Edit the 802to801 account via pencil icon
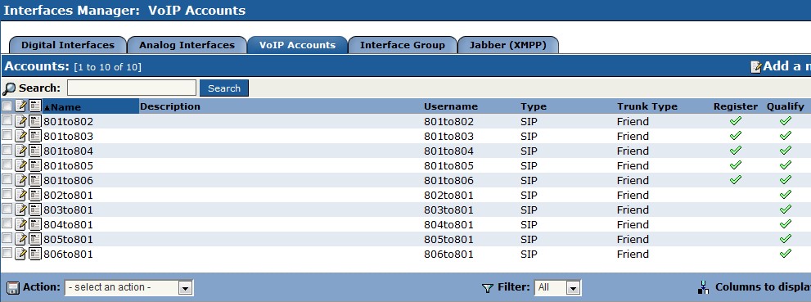The width and height of the screenshot is (811, 302). pos(20,195)
